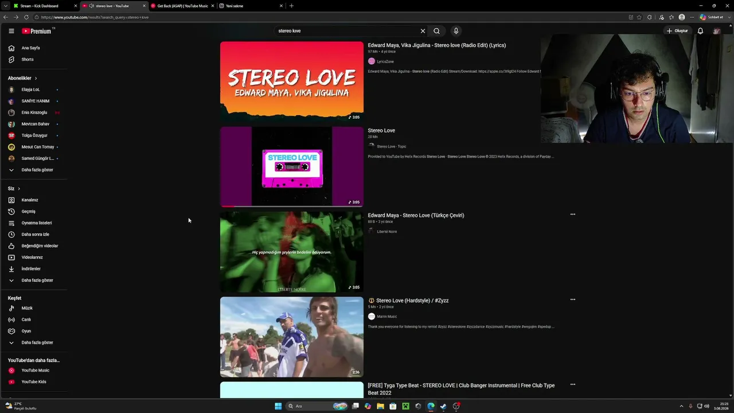Clear the search box with the X icon
This screenshot has height=413, width=734.
click(423, 31)
